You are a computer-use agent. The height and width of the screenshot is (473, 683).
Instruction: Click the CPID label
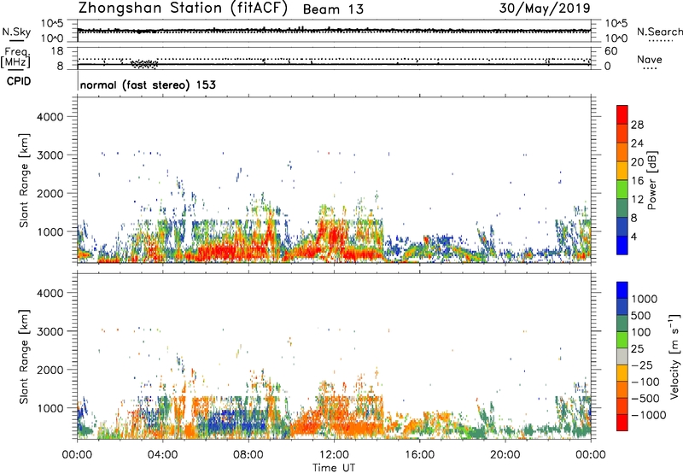(x=19, y=81)
